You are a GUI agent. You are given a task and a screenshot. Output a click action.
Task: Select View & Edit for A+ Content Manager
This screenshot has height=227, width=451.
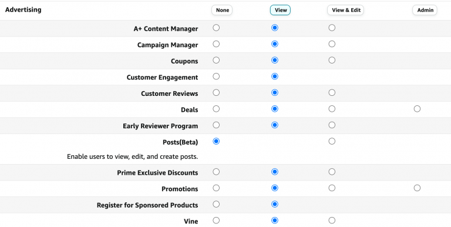(x=332, y=28)
